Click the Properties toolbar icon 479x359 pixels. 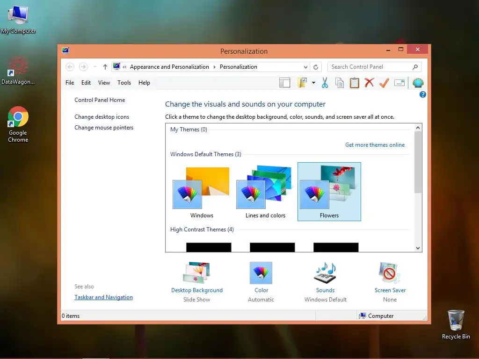pyautogui.click(x=399, y=83)
